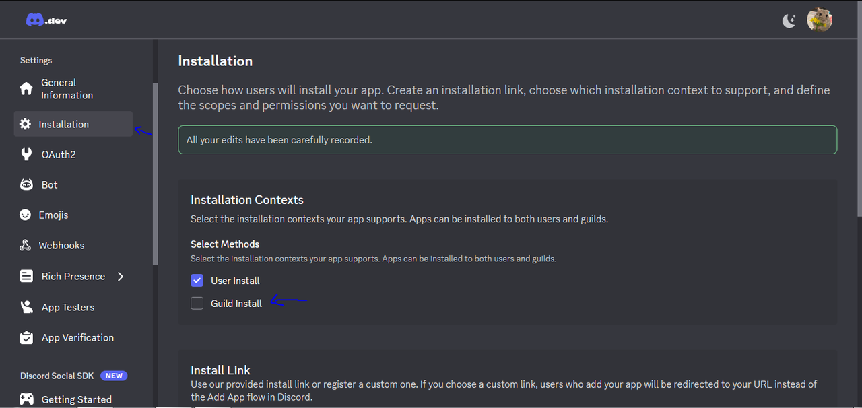Select the Webhooks sidebar item
862x408 pixels.
(73, 245)
